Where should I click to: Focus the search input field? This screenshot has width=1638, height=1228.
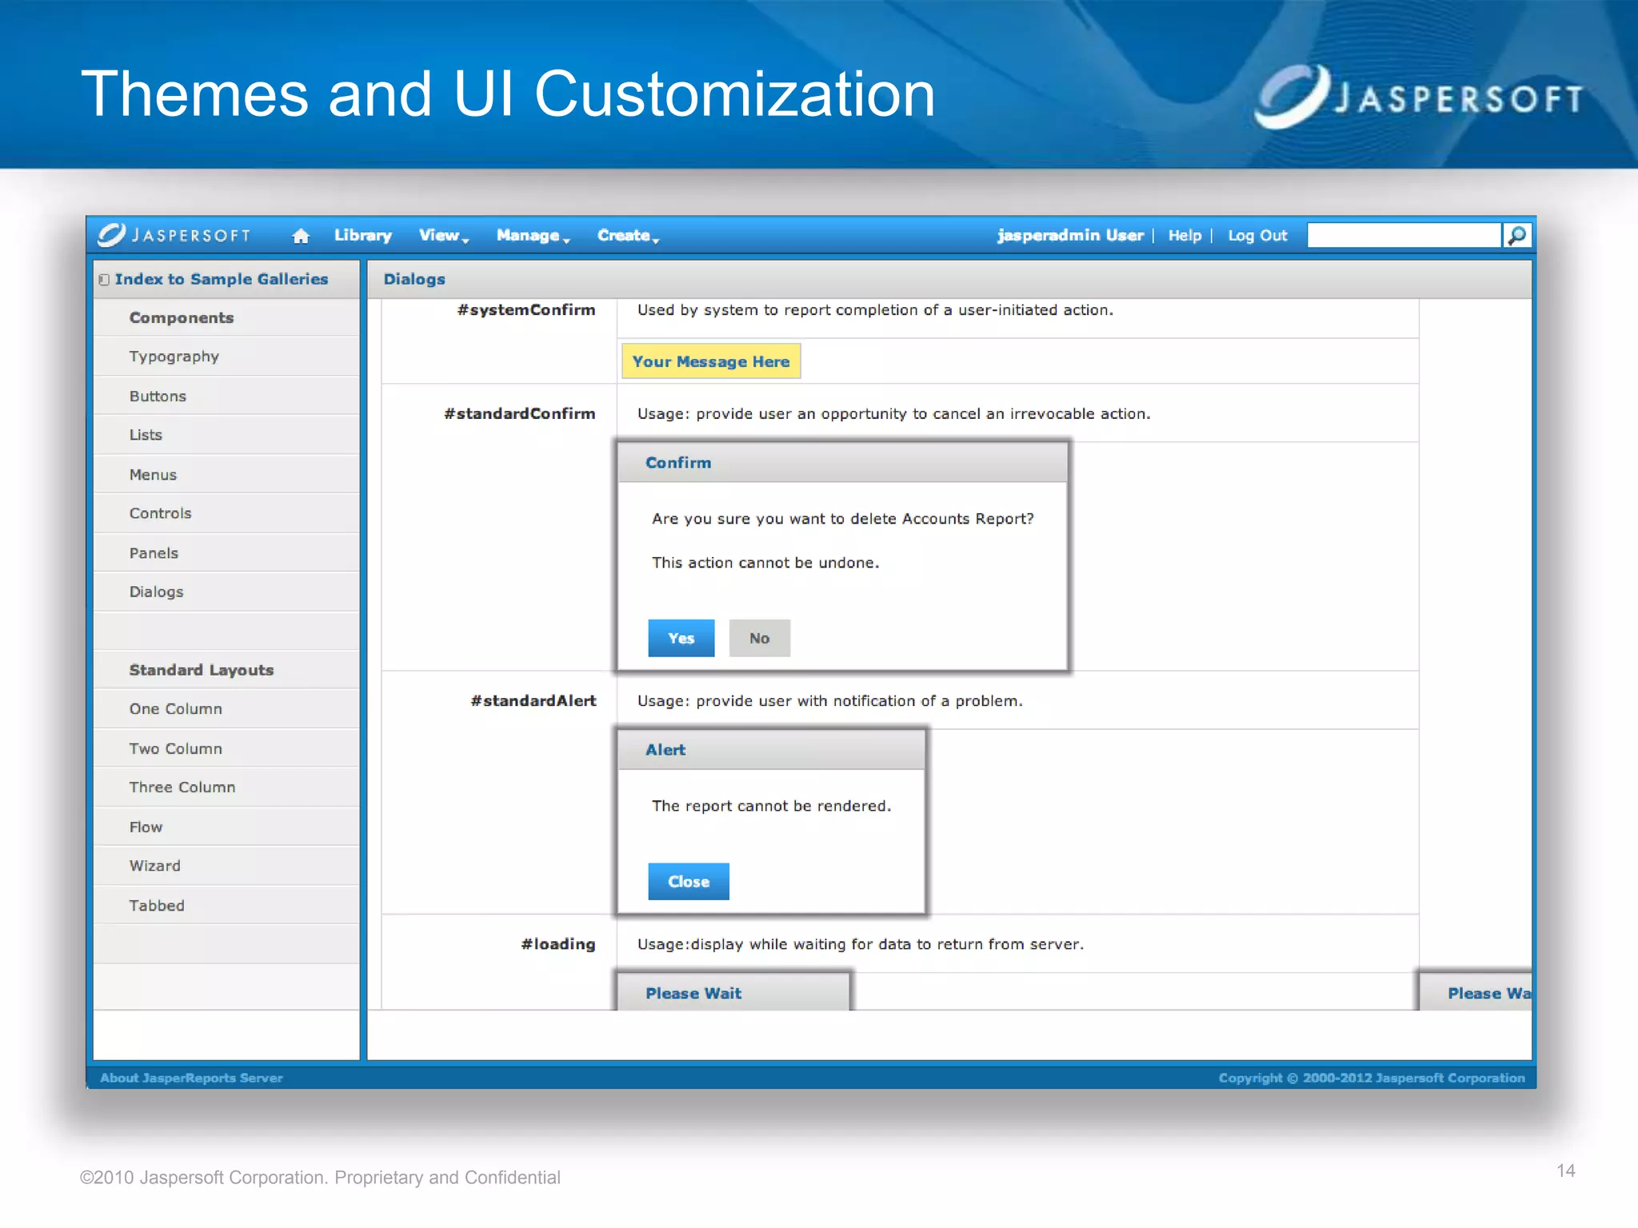1404,235
